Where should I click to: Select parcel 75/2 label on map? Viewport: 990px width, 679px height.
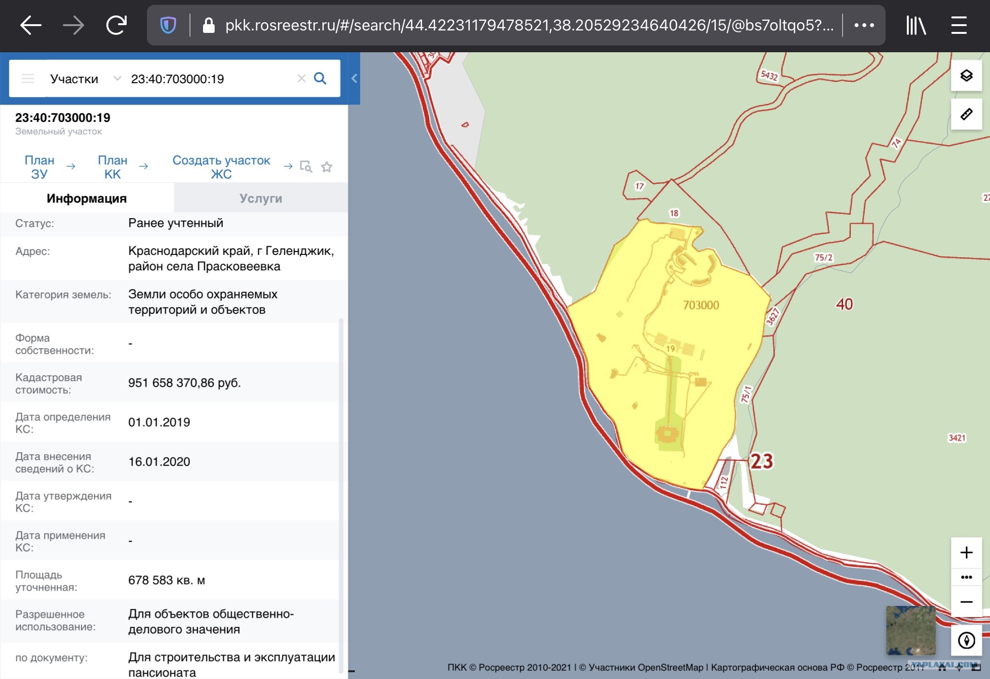click(x=824, y=257)
